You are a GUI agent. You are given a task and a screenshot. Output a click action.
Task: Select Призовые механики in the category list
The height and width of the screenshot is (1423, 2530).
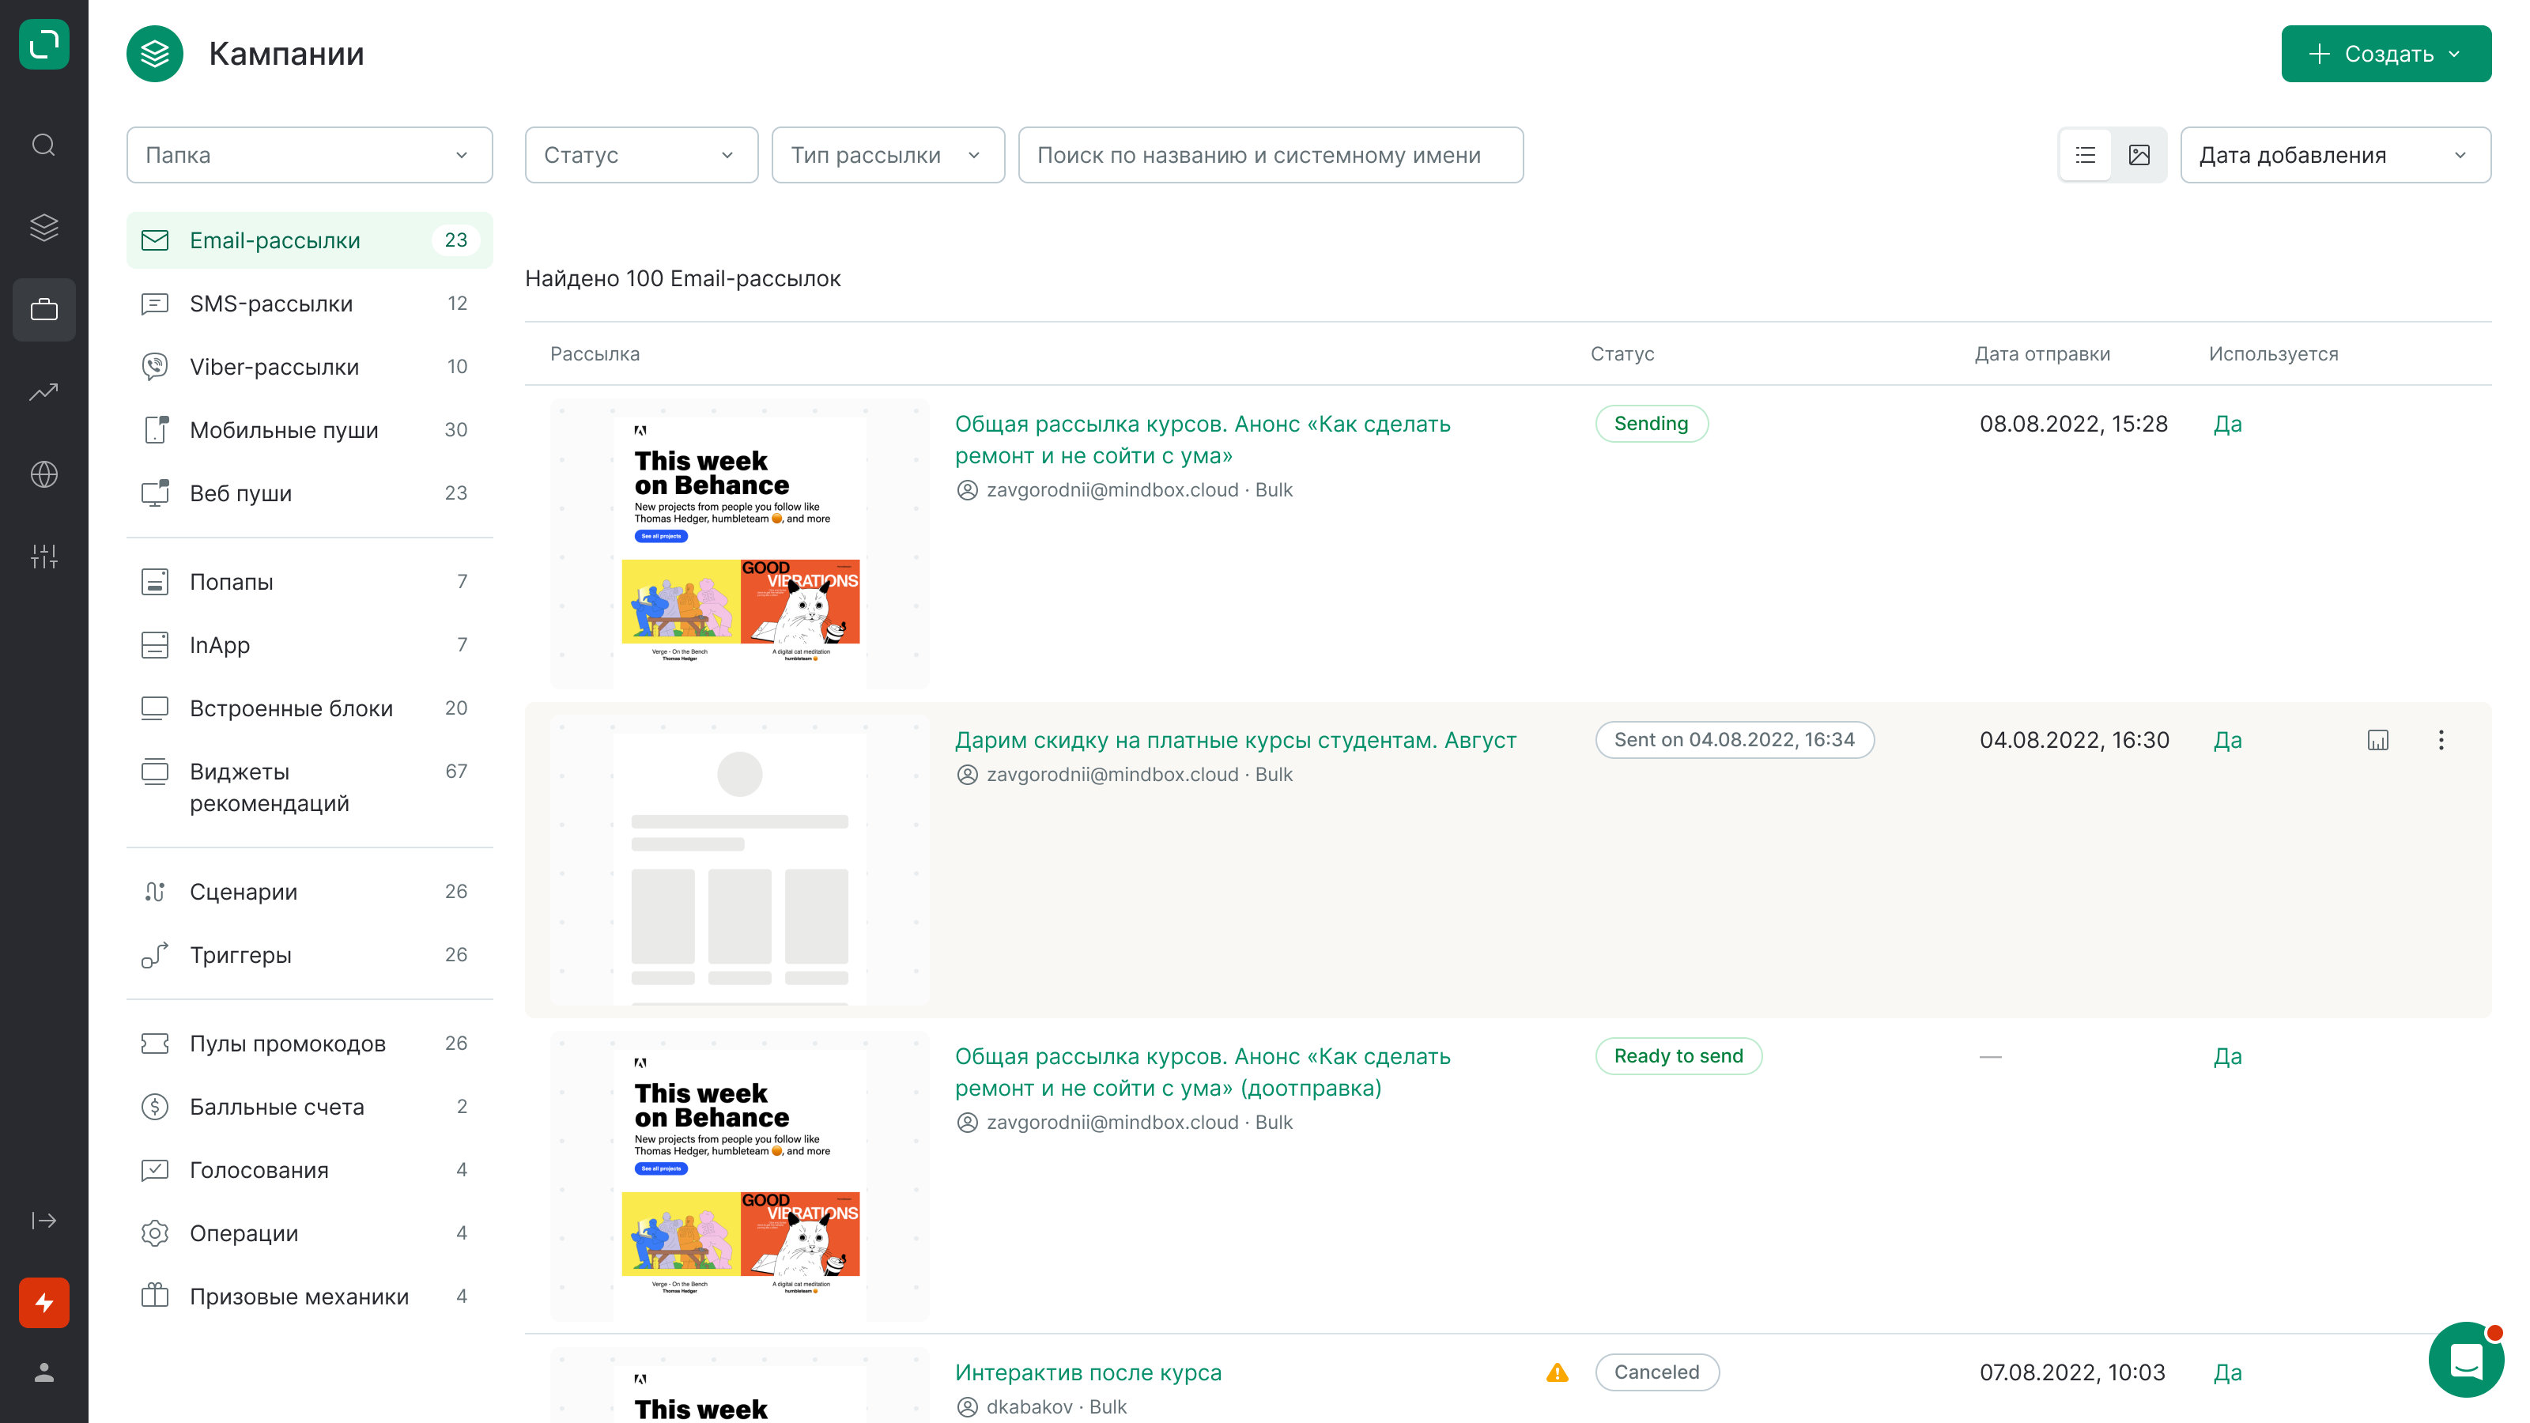coord(309,1297)
